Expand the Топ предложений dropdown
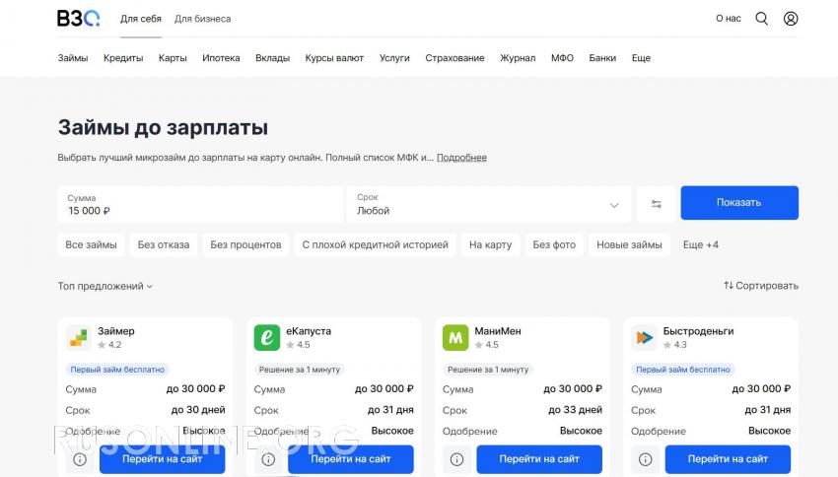 pyautogui.click(x=105, y=287)
